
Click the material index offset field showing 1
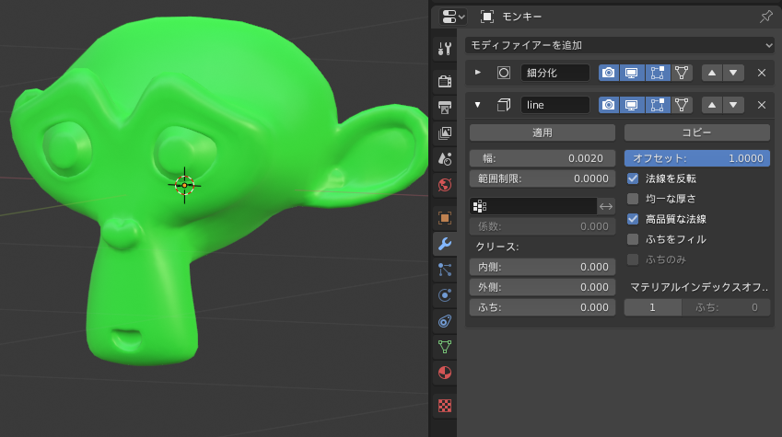[653, 307]
